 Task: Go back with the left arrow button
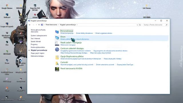pyautogui.click(x=30, y=25)
